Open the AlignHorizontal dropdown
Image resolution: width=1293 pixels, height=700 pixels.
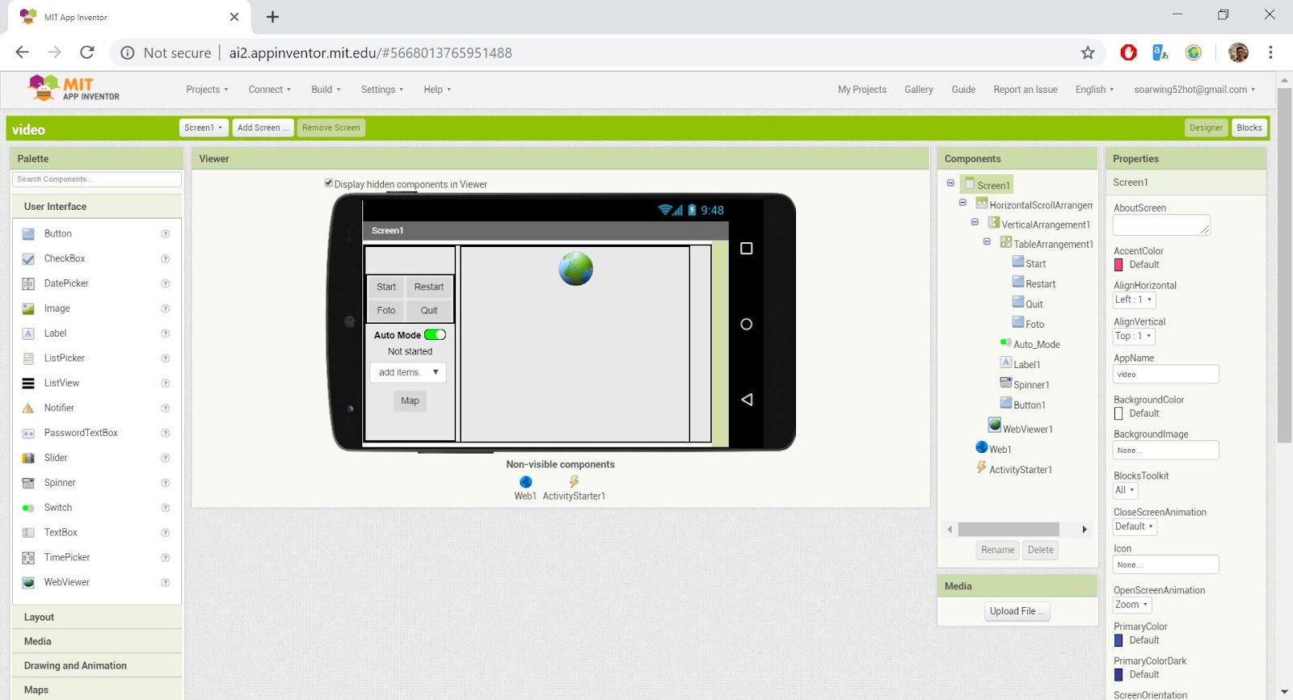pyautogui.click(x=1134, y=300)
